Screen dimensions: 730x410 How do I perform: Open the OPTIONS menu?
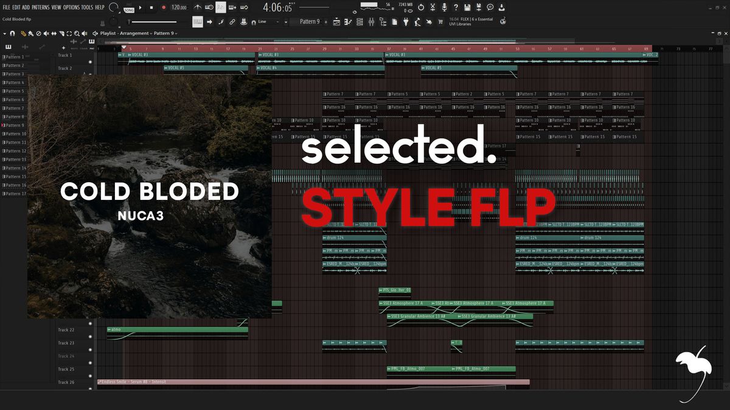point(71,7)
